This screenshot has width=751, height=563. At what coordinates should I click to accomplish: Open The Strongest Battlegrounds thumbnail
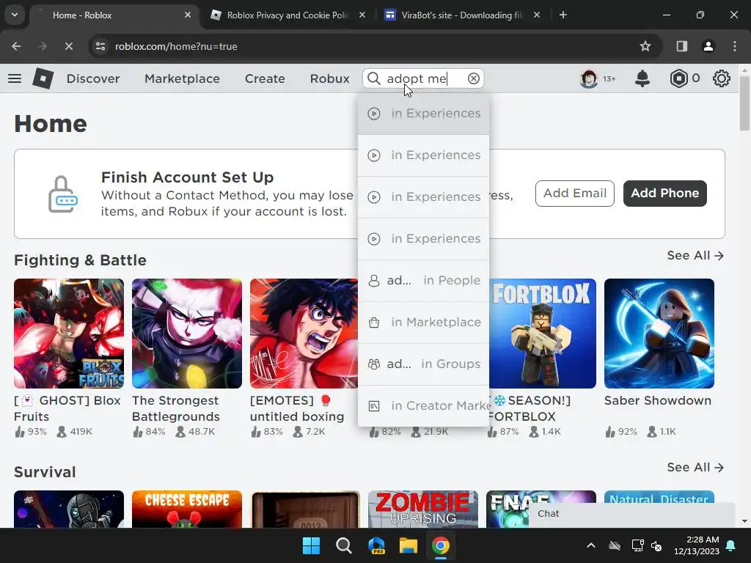(x=187, y=334)
